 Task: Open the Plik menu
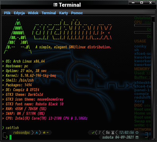7,13
